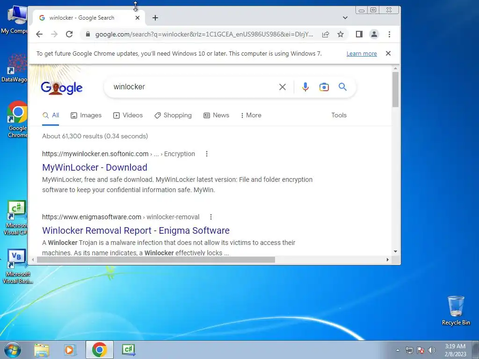Switch to News results tab
This screenshot has width=479, height=359.
pyautogui.click(x=216, y=115)
